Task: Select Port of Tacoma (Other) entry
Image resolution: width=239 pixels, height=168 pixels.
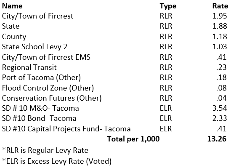Action: (x=41, y=77)
